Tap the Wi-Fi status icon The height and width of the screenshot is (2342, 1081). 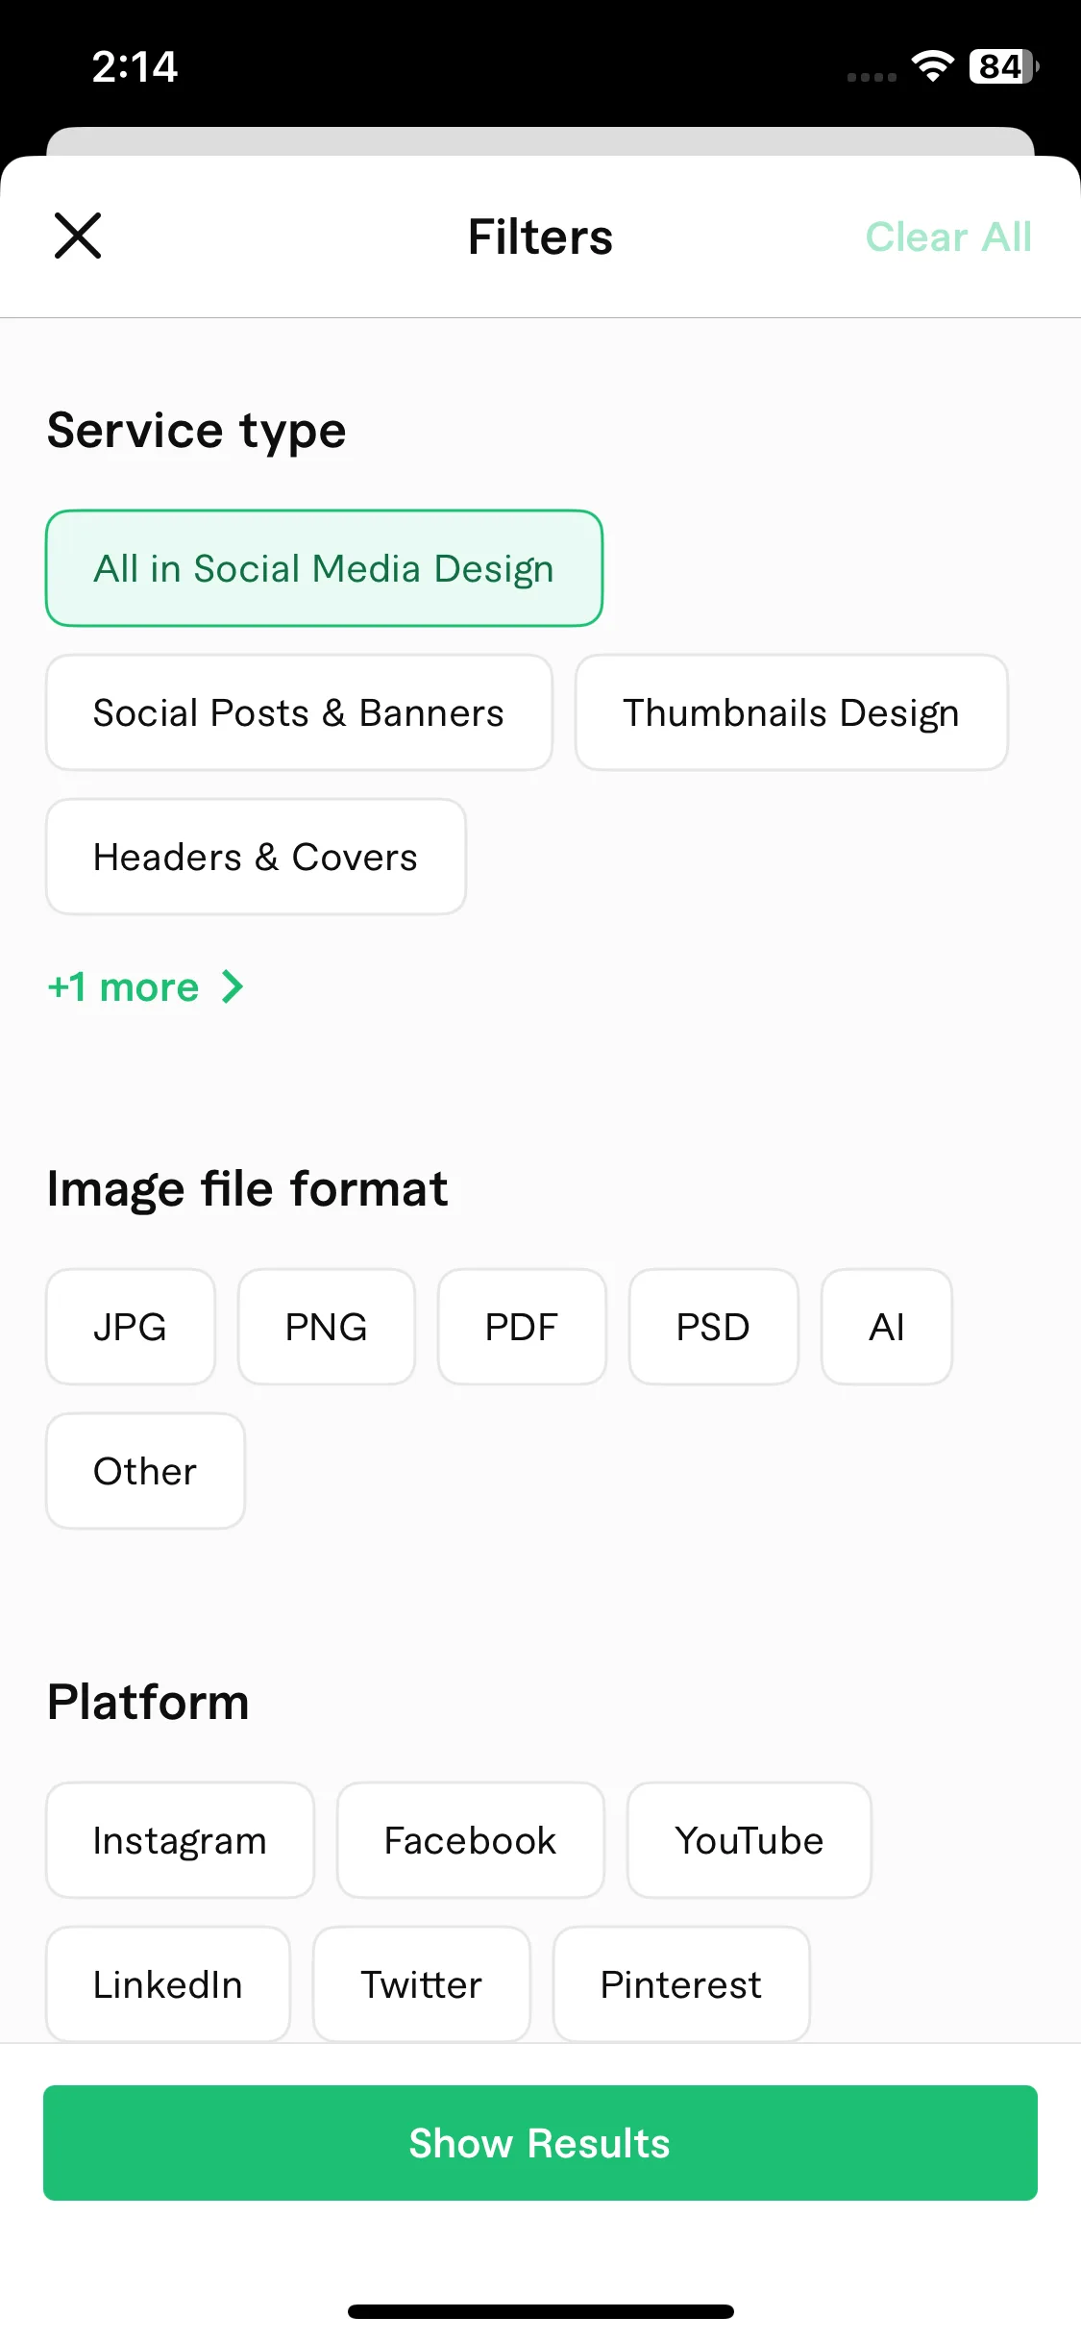pos(932,66)
